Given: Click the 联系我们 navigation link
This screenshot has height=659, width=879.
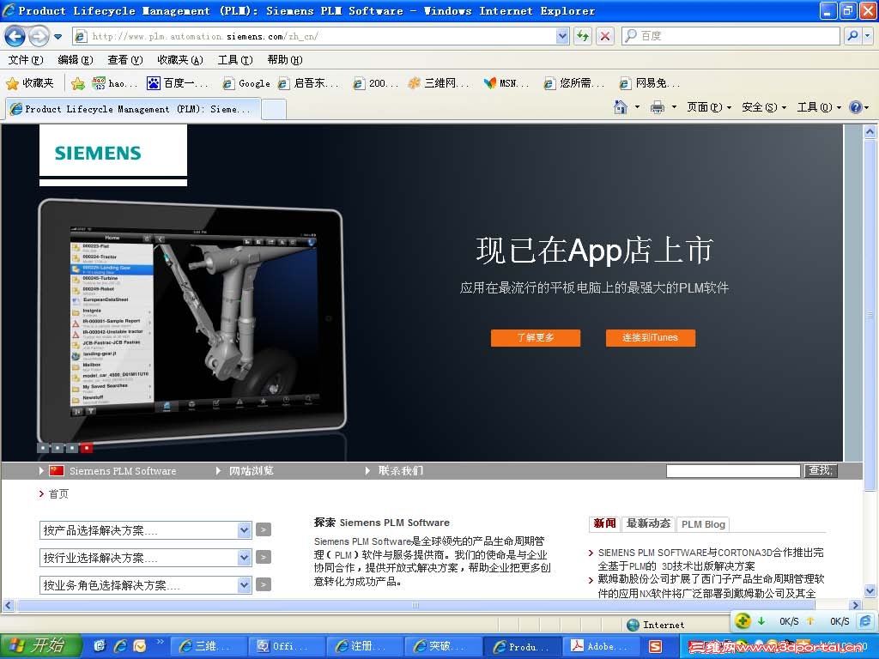Looking at the screenshot, I should (x=401, y=471).
